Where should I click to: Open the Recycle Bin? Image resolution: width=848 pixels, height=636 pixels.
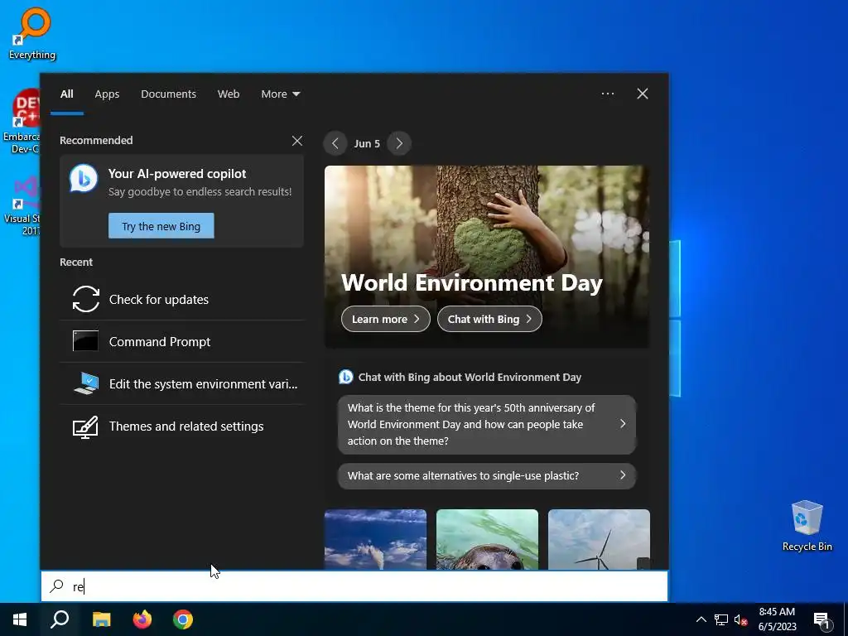(x=807, y=526)
